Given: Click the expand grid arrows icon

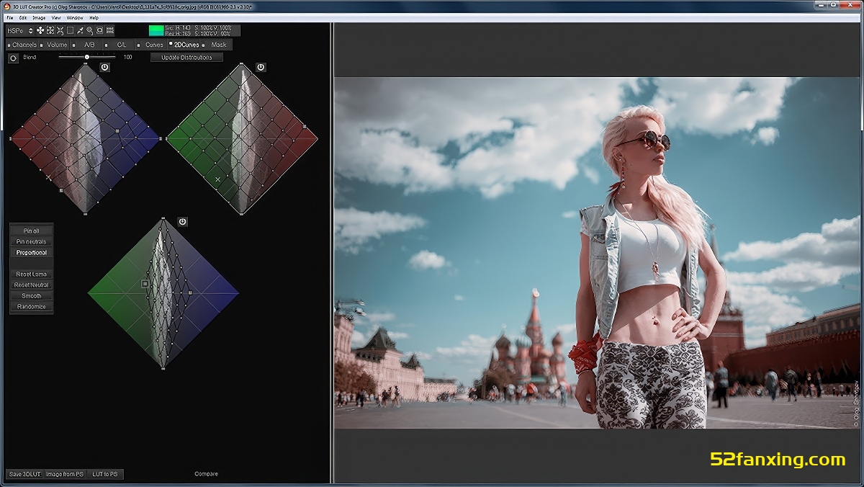Looking at the screenshot, I should (x=50, y=30).
